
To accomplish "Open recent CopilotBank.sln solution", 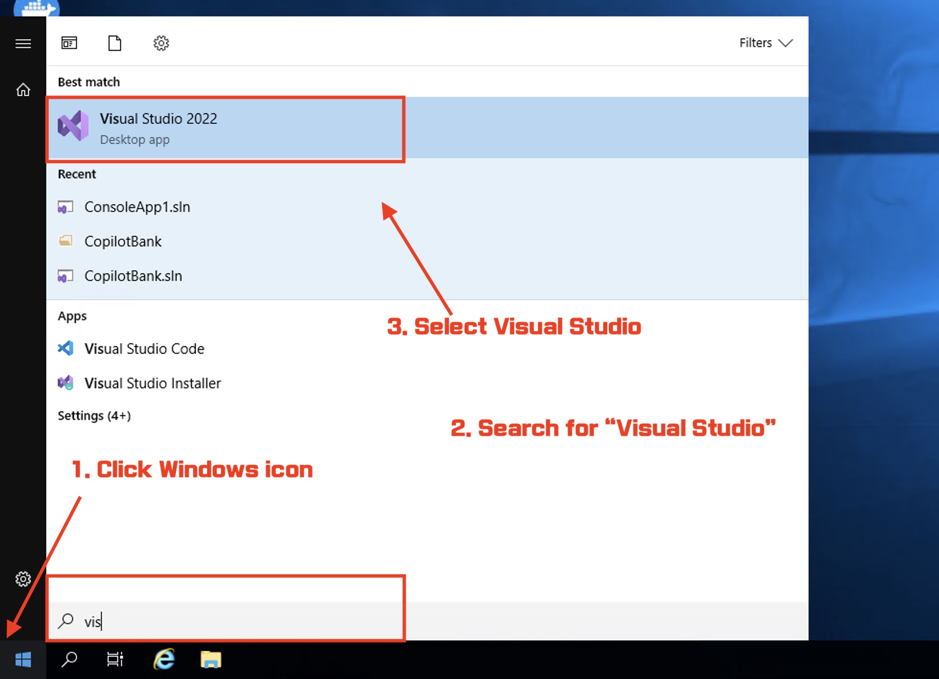I will click(x=133, y=276).
